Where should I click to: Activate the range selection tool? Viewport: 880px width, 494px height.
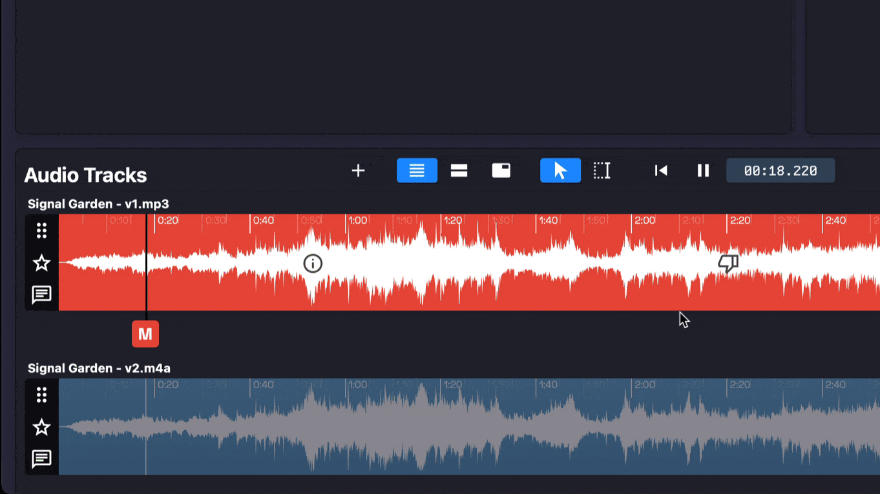(x=602, y=171)
